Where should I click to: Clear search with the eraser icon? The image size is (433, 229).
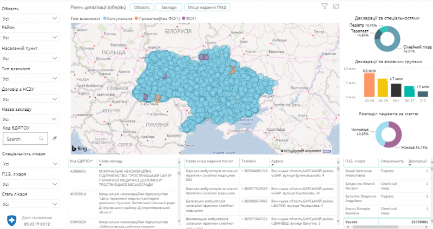click(x=55, y=138)
